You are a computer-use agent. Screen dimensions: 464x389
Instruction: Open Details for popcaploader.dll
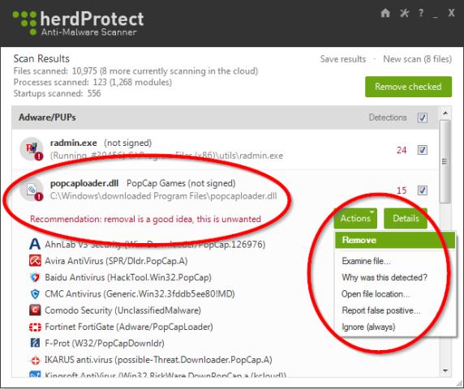(406, 219)
